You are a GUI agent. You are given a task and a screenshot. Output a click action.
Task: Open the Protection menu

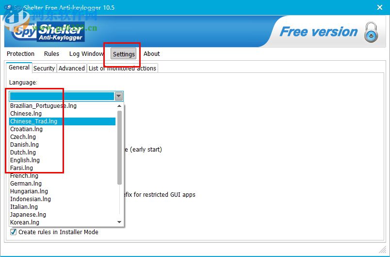[20, 54]
